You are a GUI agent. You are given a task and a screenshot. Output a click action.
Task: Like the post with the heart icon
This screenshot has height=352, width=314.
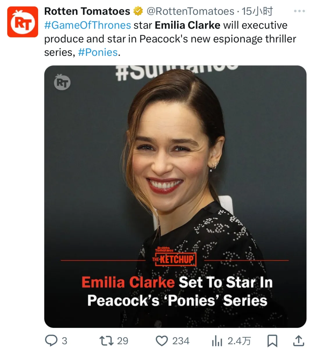pos(162,341)
